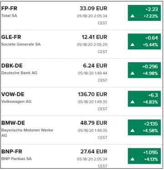The width and height of the screenshot is (164, 170).
Task: Click the up-arrow icon for Societe Generale
Action: [x=133, y=44]
